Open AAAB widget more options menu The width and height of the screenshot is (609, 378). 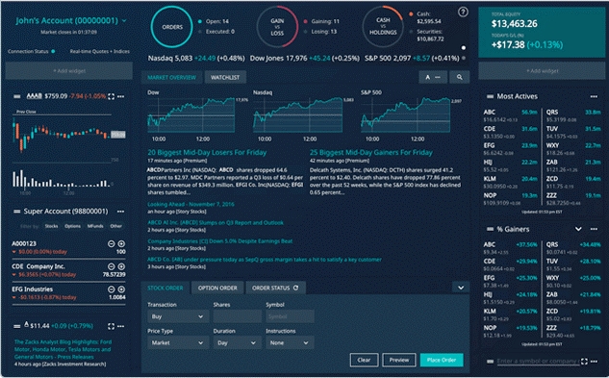point(121,96)
